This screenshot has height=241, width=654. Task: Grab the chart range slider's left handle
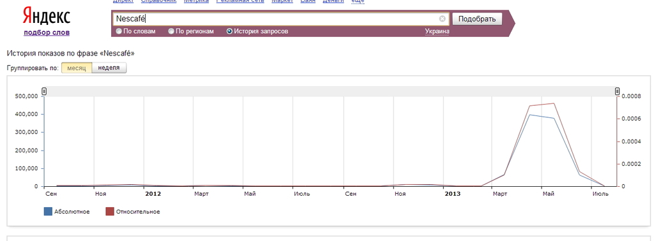point(44,91)
